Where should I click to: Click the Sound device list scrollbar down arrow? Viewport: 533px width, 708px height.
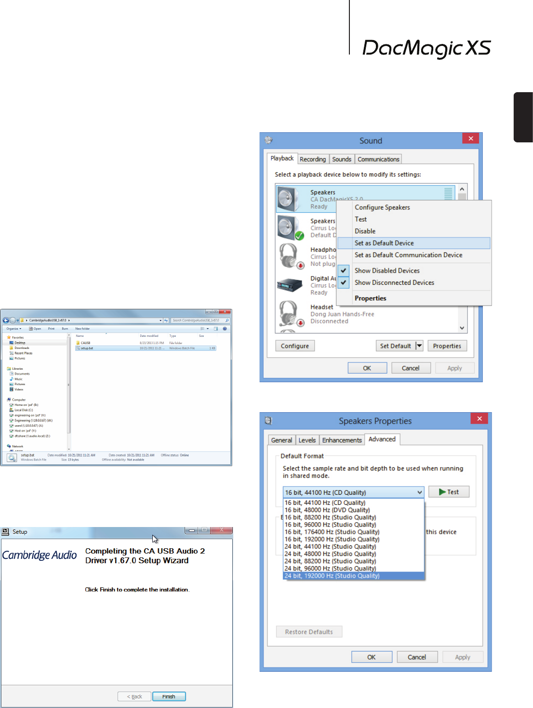coord(462,328)
